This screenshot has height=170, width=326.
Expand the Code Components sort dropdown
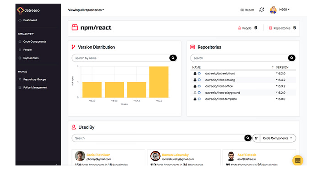[278, 138]
